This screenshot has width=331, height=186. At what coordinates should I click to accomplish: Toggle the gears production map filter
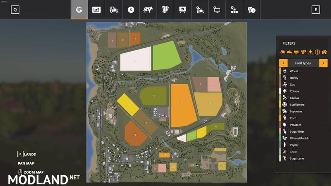point(303,52)
